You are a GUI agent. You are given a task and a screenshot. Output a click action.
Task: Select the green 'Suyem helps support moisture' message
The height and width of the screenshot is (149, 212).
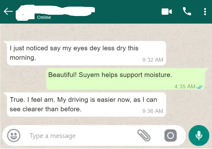[125, 79]
